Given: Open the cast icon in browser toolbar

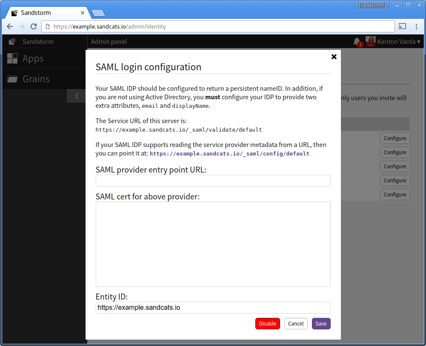Looking at the screenshot, I should [402, 26].
